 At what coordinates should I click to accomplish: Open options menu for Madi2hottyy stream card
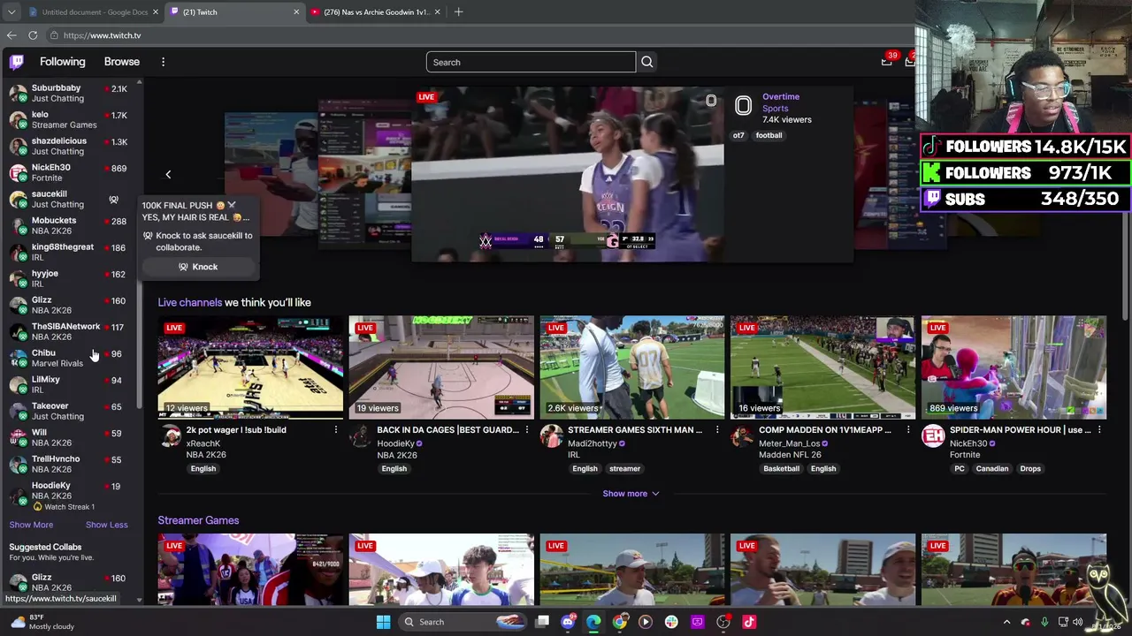(x=717, y=430)
